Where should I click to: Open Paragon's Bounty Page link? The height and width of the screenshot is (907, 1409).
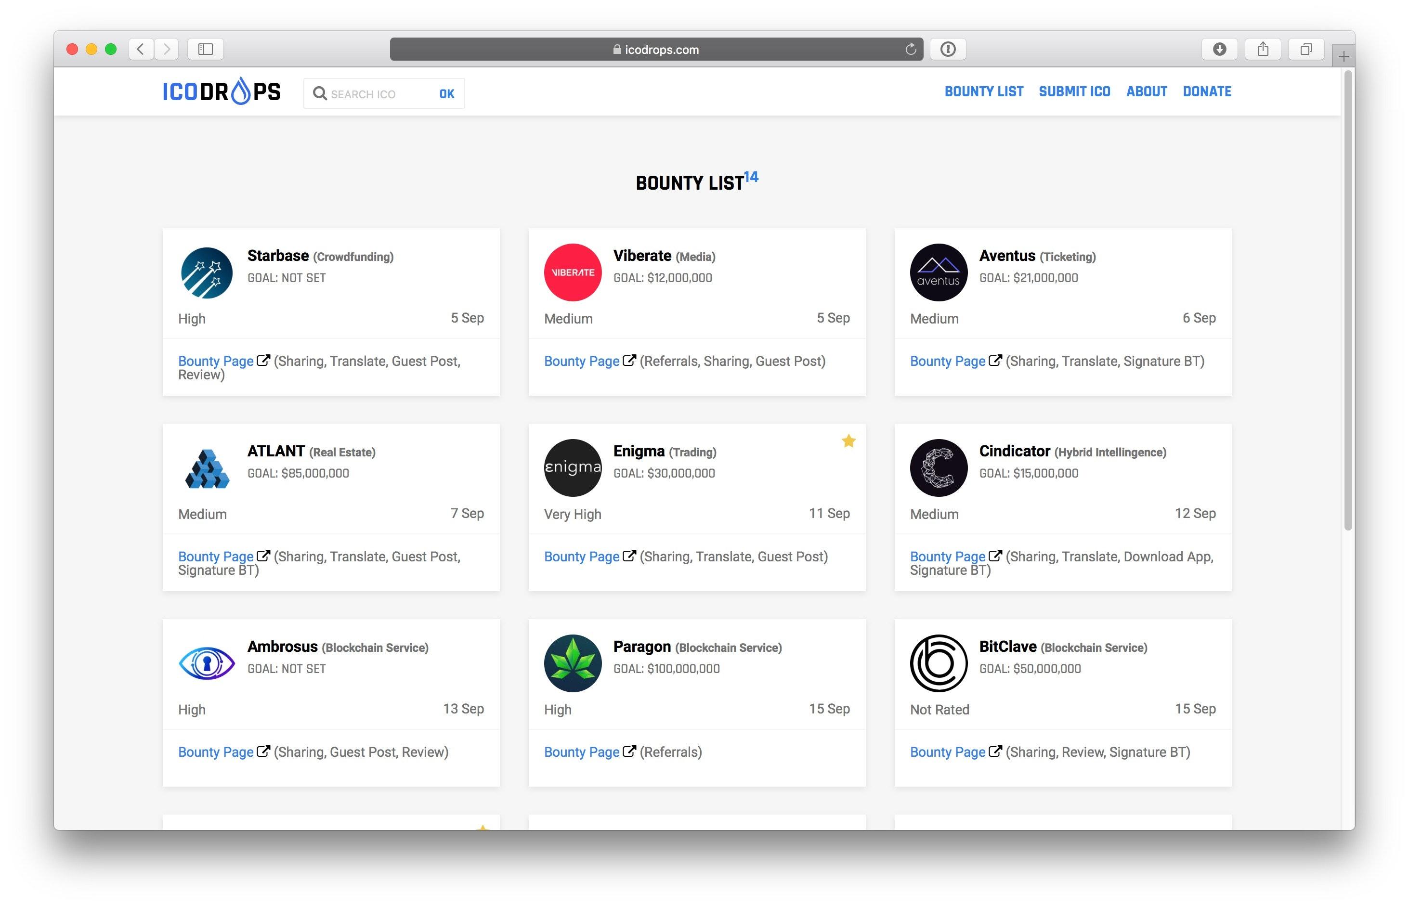(581, 752)
